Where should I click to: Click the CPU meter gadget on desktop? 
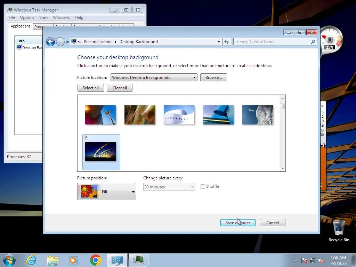coord(331,40)
